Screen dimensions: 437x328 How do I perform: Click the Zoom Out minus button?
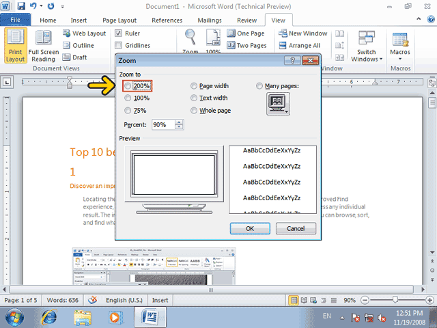pos(365,301)
